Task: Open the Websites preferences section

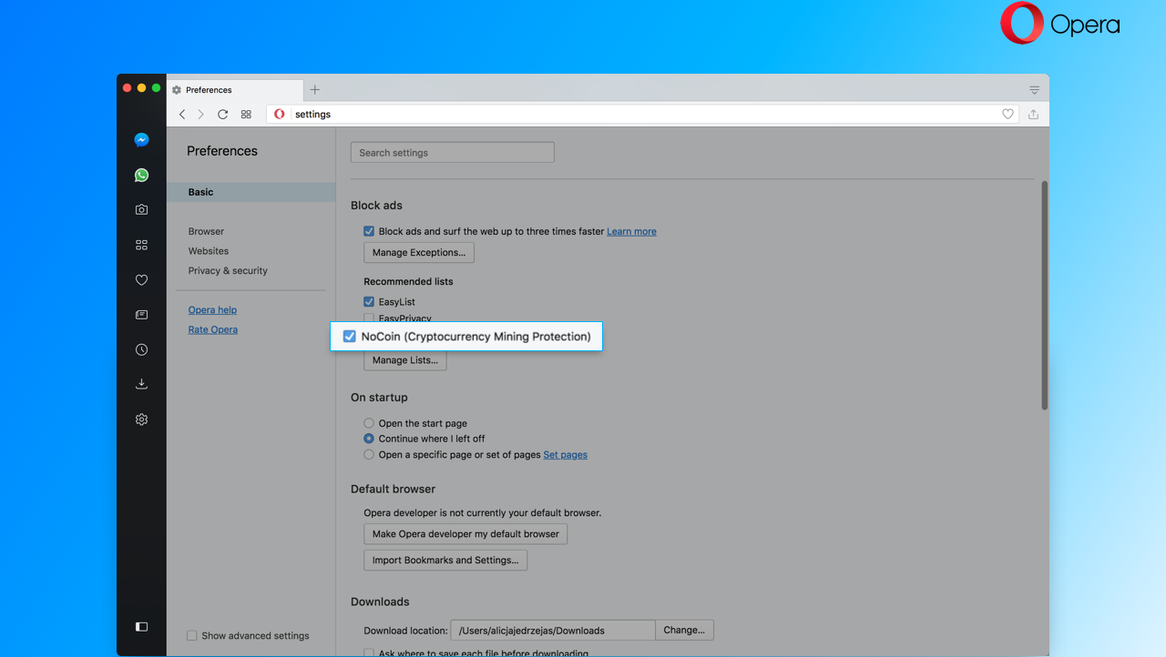Action: (209, 251)
